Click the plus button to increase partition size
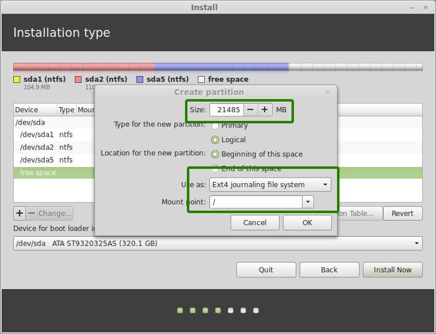 [265, 110]
